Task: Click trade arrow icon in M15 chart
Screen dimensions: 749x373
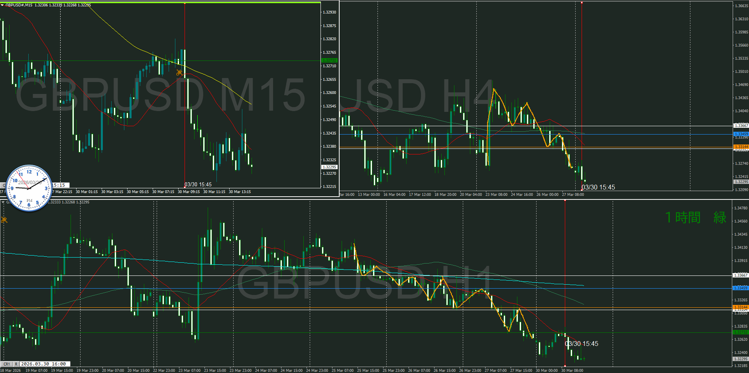Action: pyautogui.click(x=179, y=72)
